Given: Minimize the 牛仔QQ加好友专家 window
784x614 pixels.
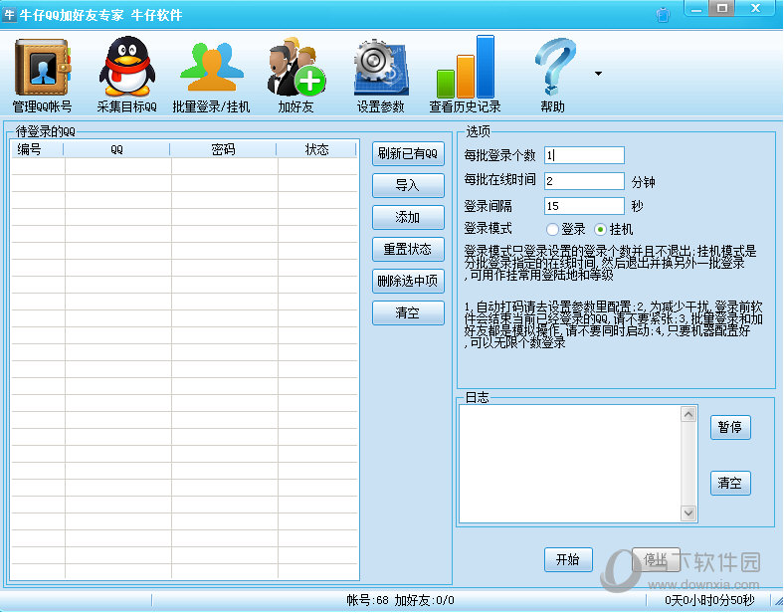Looking at the screenshot, I should [696, 9].
